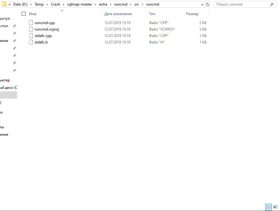Switch to details list view icon
Screen dimensions: 280x211
269,207
